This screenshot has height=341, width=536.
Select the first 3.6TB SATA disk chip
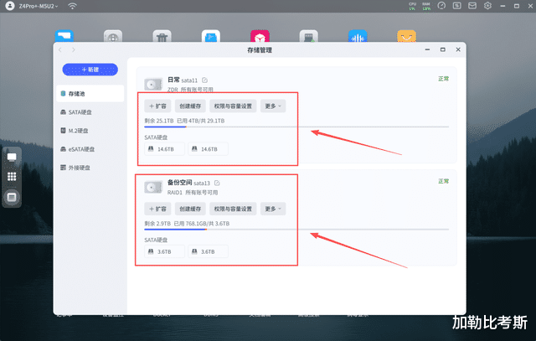click(164, 251)
